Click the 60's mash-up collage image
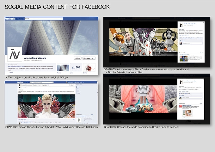The image size is (215, 152). [144, 42]
